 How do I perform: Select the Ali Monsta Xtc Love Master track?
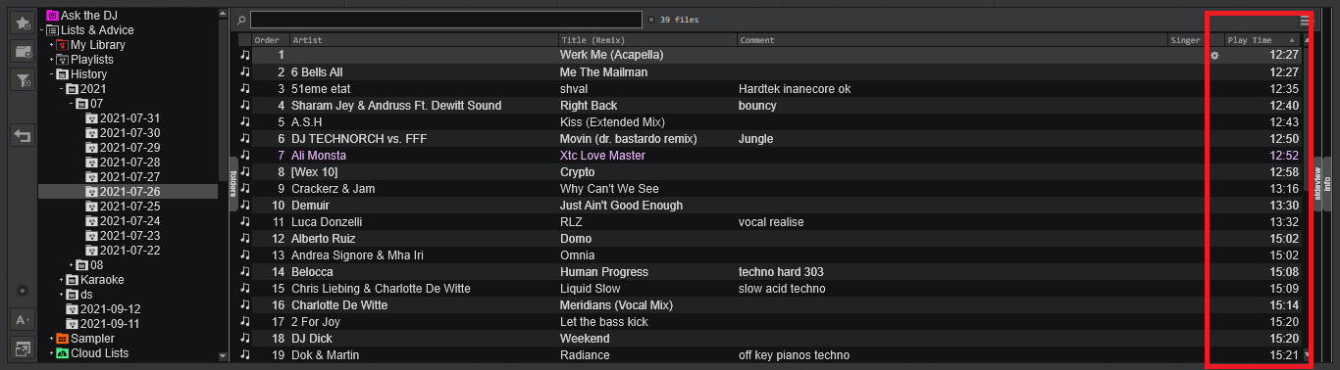[770, 156]
